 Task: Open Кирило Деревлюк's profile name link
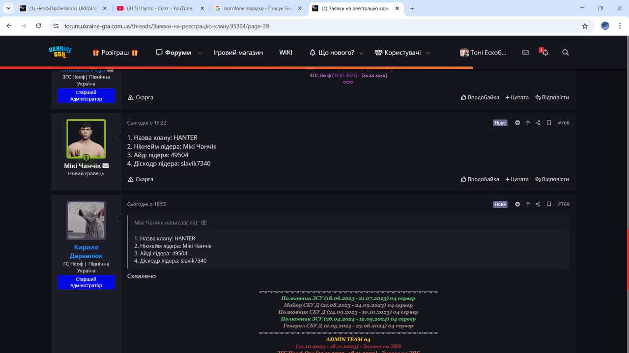coord(86,251)
